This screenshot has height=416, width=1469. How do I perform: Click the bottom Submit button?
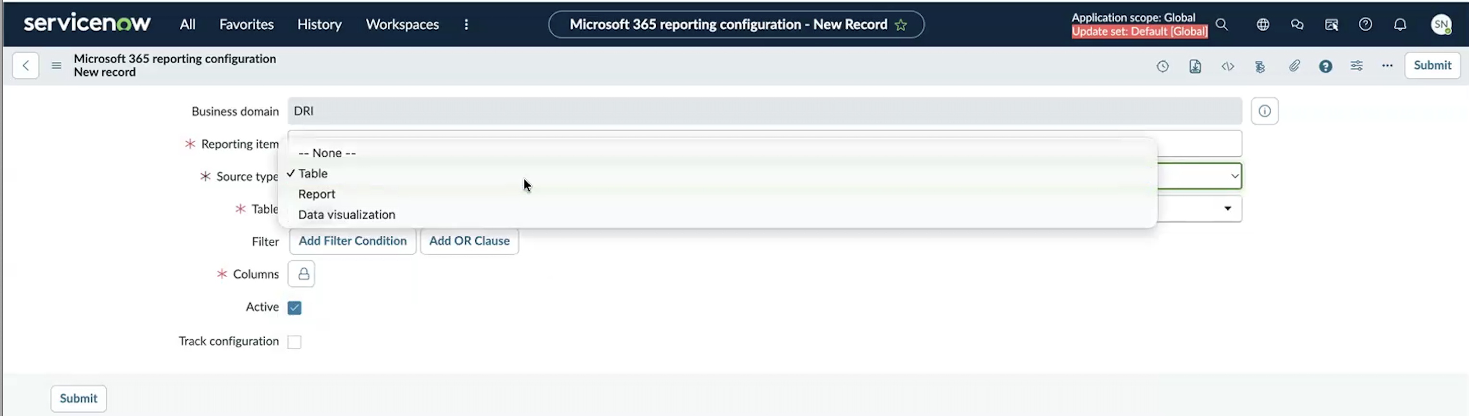click(79, 398)
